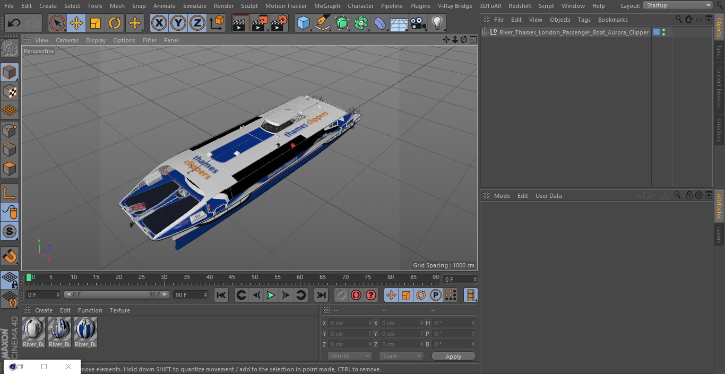Image resolution: width=725 pixels, height=374 pixels.
Task: Activate the Rotate tool
Action: (115, 23)
